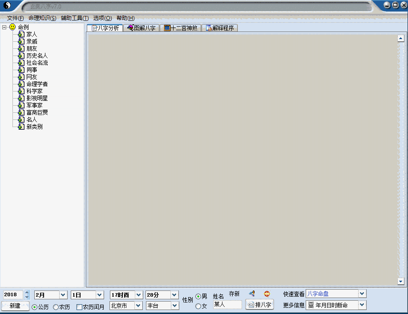Click the 排八字 button
408x314 pixels.
[x=259, y=305]
